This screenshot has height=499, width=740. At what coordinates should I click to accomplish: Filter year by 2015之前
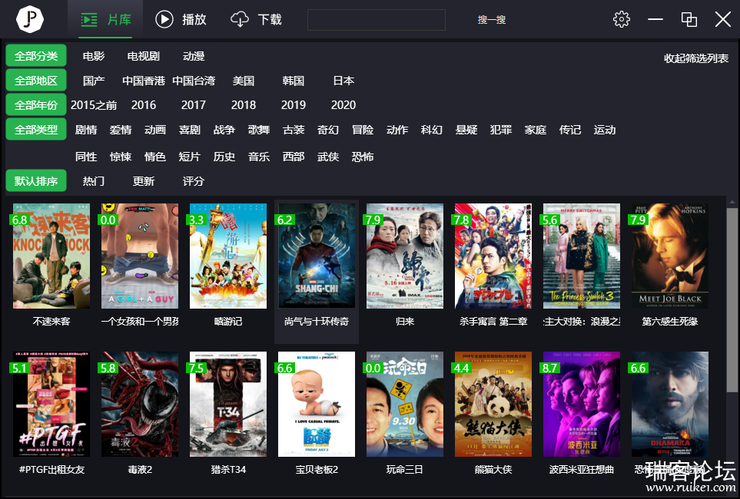pos(94,105)
